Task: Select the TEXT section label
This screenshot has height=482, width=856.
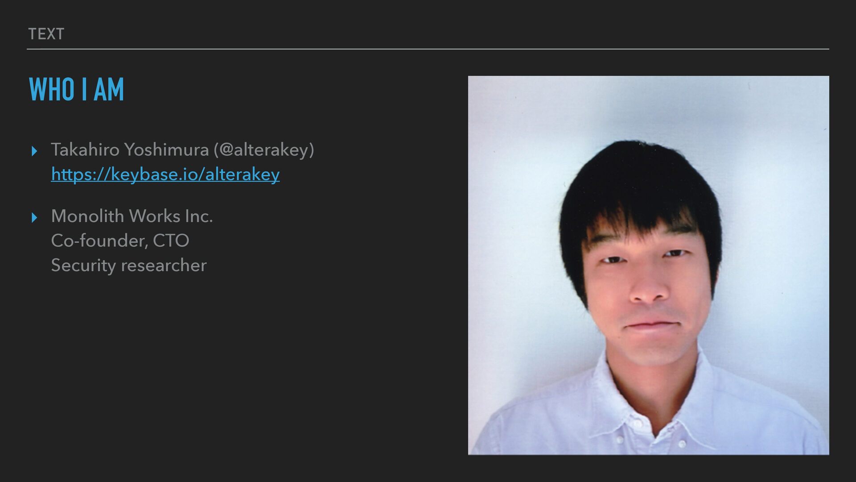Action: (46, 34)
